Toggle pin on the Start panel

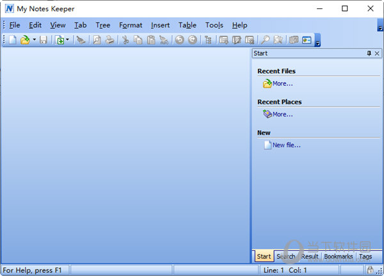tap(369, 53)
